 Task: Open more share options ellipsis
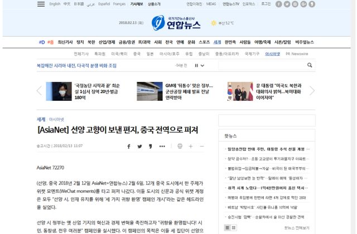162,146
